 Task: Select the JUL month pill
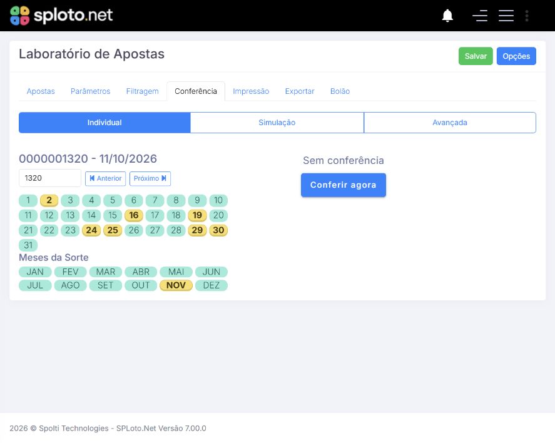coord(35,285)
